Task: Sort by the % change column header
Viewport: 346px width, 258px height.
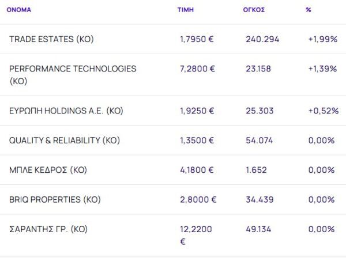Action: click(309, 10)
